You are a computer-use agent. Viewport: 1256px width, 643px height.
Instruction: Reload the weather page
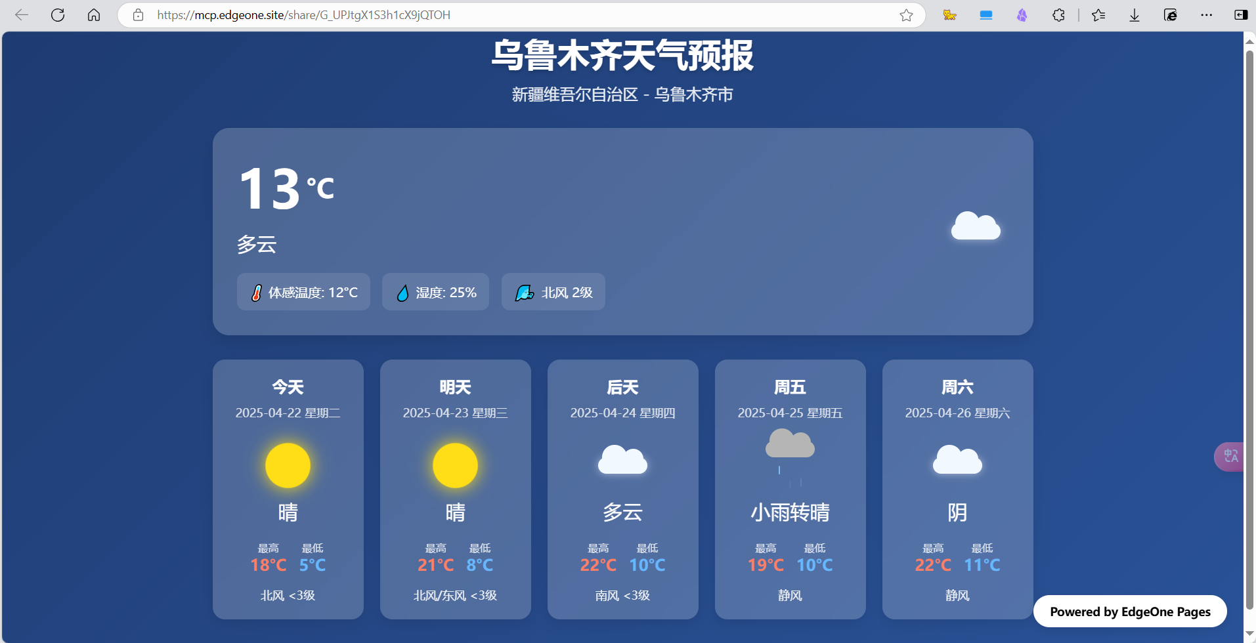click(x=58, y=15)
